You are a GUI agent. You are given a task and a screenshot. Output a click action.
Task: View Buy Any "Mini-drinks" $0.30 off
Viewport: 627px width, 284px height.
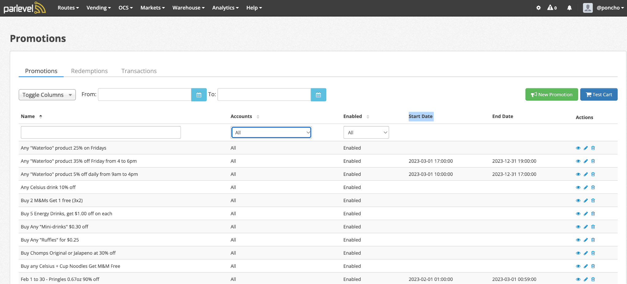578,227
